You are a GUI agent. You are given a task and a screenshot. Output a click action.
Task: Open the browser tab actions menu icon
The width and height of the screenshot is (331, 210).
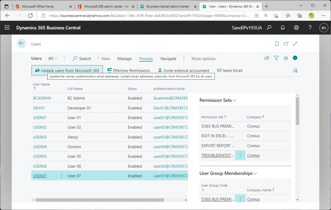coord(6,6)
